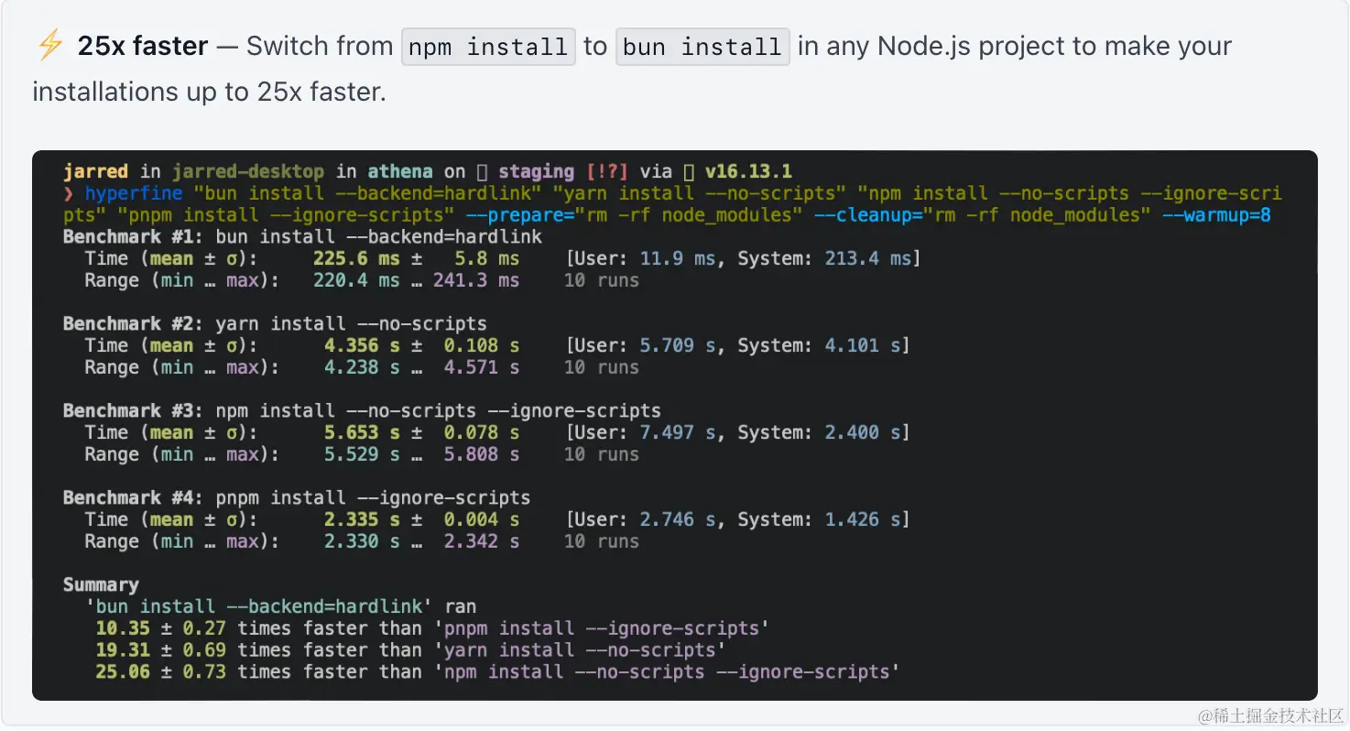The width and height of the screenshot is (1350, 731).
Task: Click 'yarn install --no-scripts' in the summary
Action: click(x=580, y=650)
